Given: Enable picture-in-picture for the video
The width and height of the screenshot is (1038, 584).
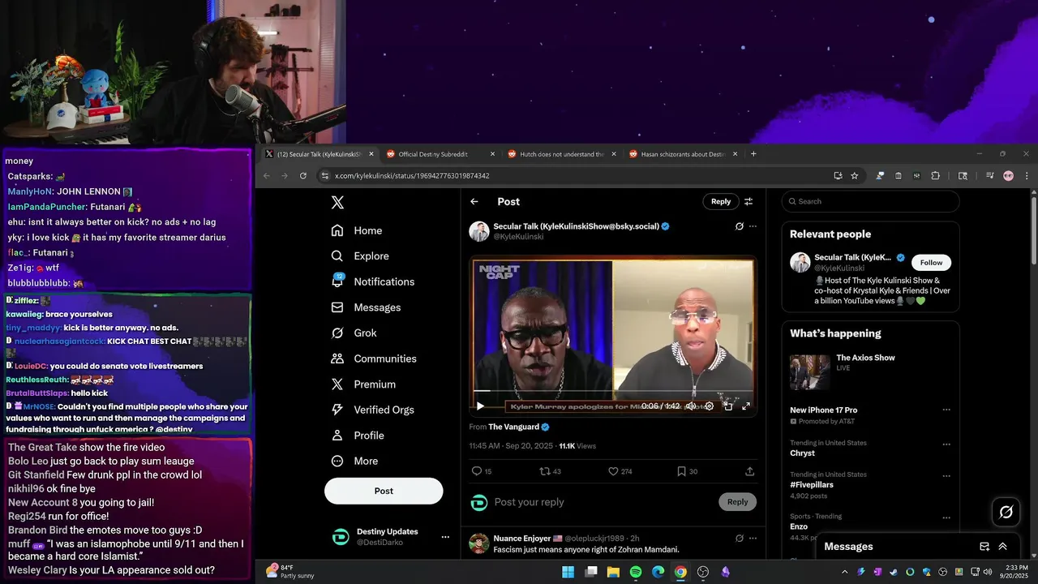Looking at the screenshot, I should tap(727, 406).
